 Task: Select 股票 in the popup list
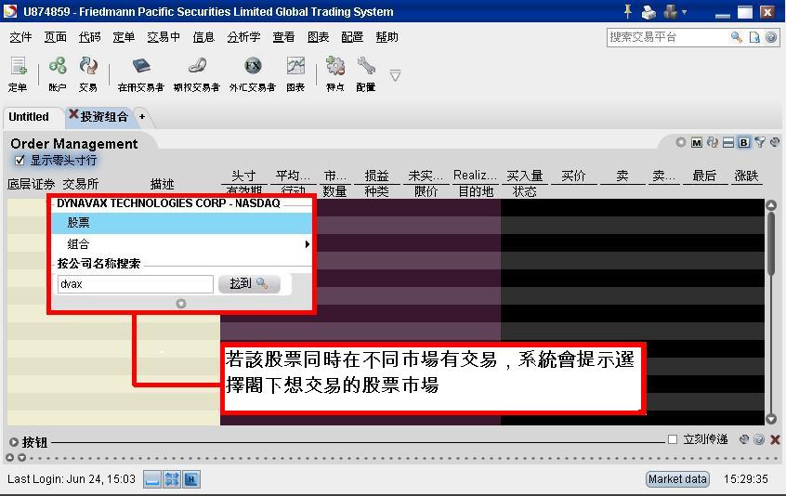pos(181,223)
